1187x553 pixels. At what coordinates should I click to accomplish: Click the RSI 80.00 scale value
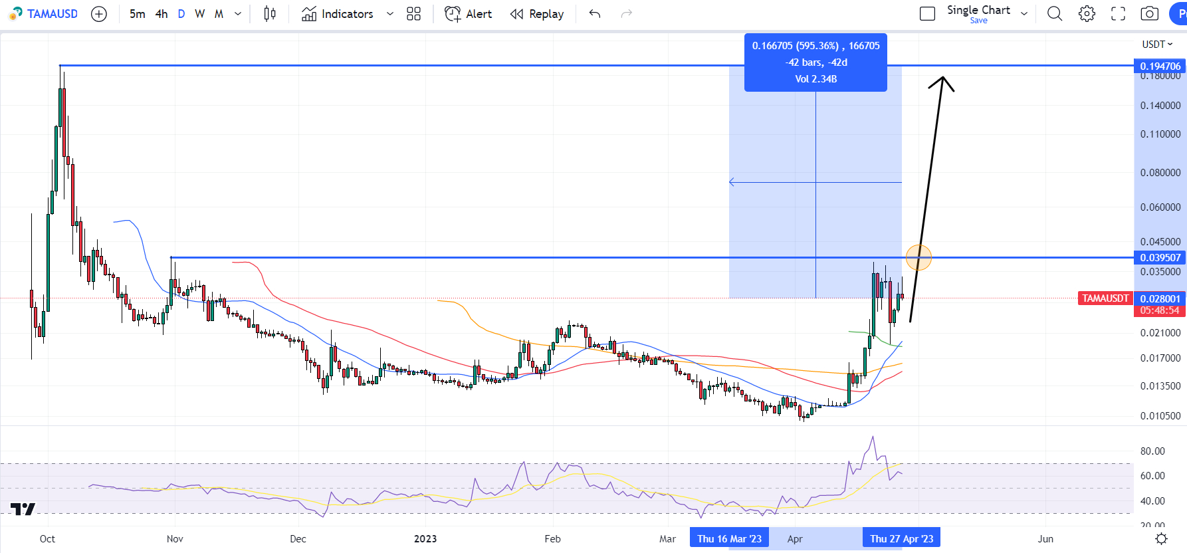pos(1152,451)
